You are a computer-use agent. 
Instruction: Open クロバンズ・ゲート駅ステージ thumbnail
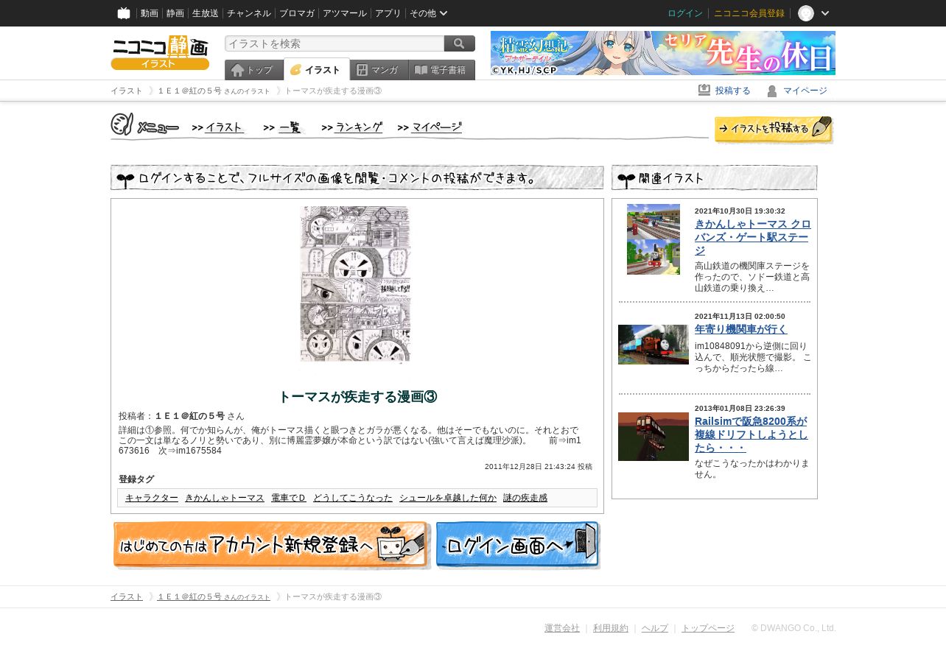click(654, 239)
